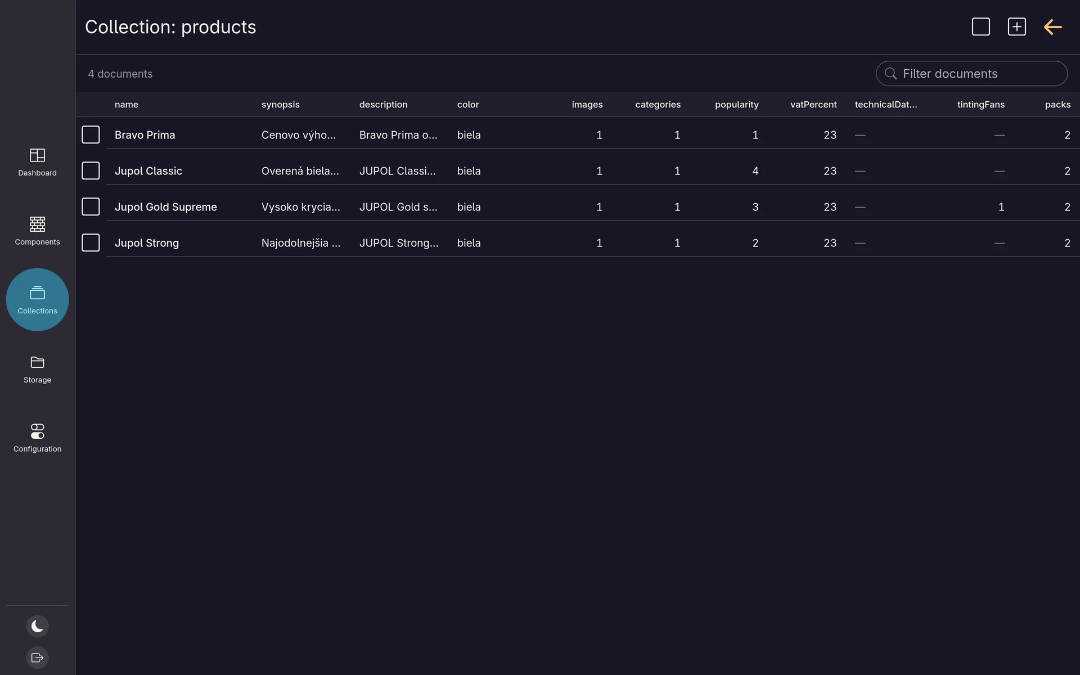Click the description column header
Screen dimensions: 1080x675
tap(383, 105)
